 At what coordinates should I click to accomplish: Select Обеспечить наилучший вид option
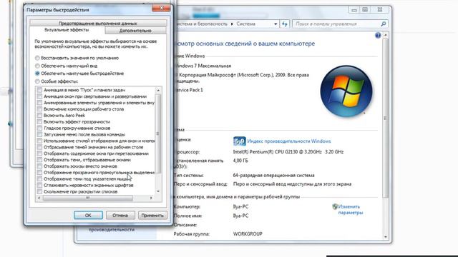coord(37,66)
